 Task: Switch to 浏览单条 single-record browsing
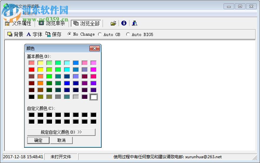click(52, 23)
